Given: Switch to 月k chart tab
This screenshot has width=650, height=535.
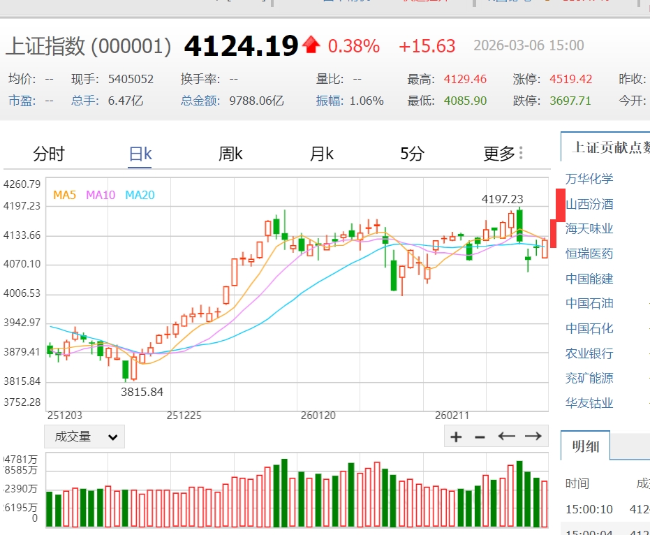Looking at the screenshot, I should (x=322, y=154).
